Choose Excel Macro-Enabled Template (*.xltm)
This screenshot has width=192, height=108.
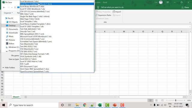(x=57, y=24)
